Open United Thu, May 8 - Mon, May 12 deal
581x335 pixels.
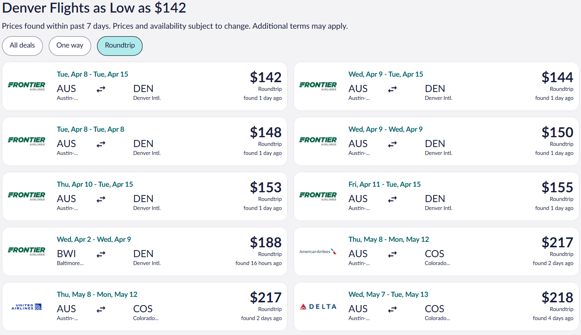pyautogui.click(x=145, y=306)
